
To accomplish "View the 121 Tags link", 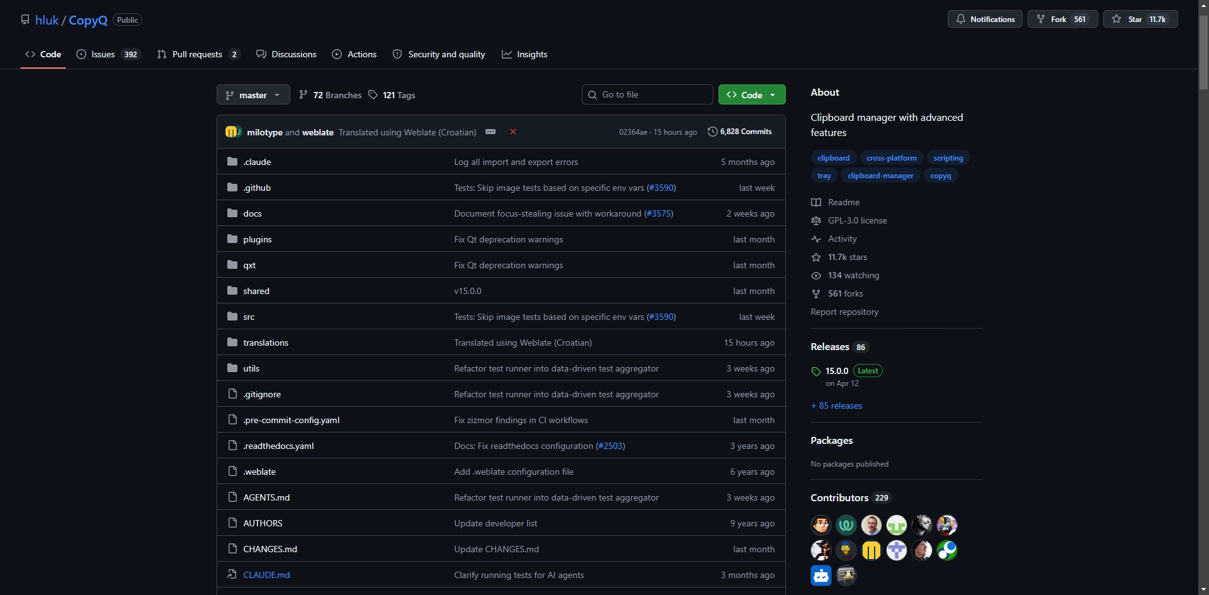I will (392, 95).
